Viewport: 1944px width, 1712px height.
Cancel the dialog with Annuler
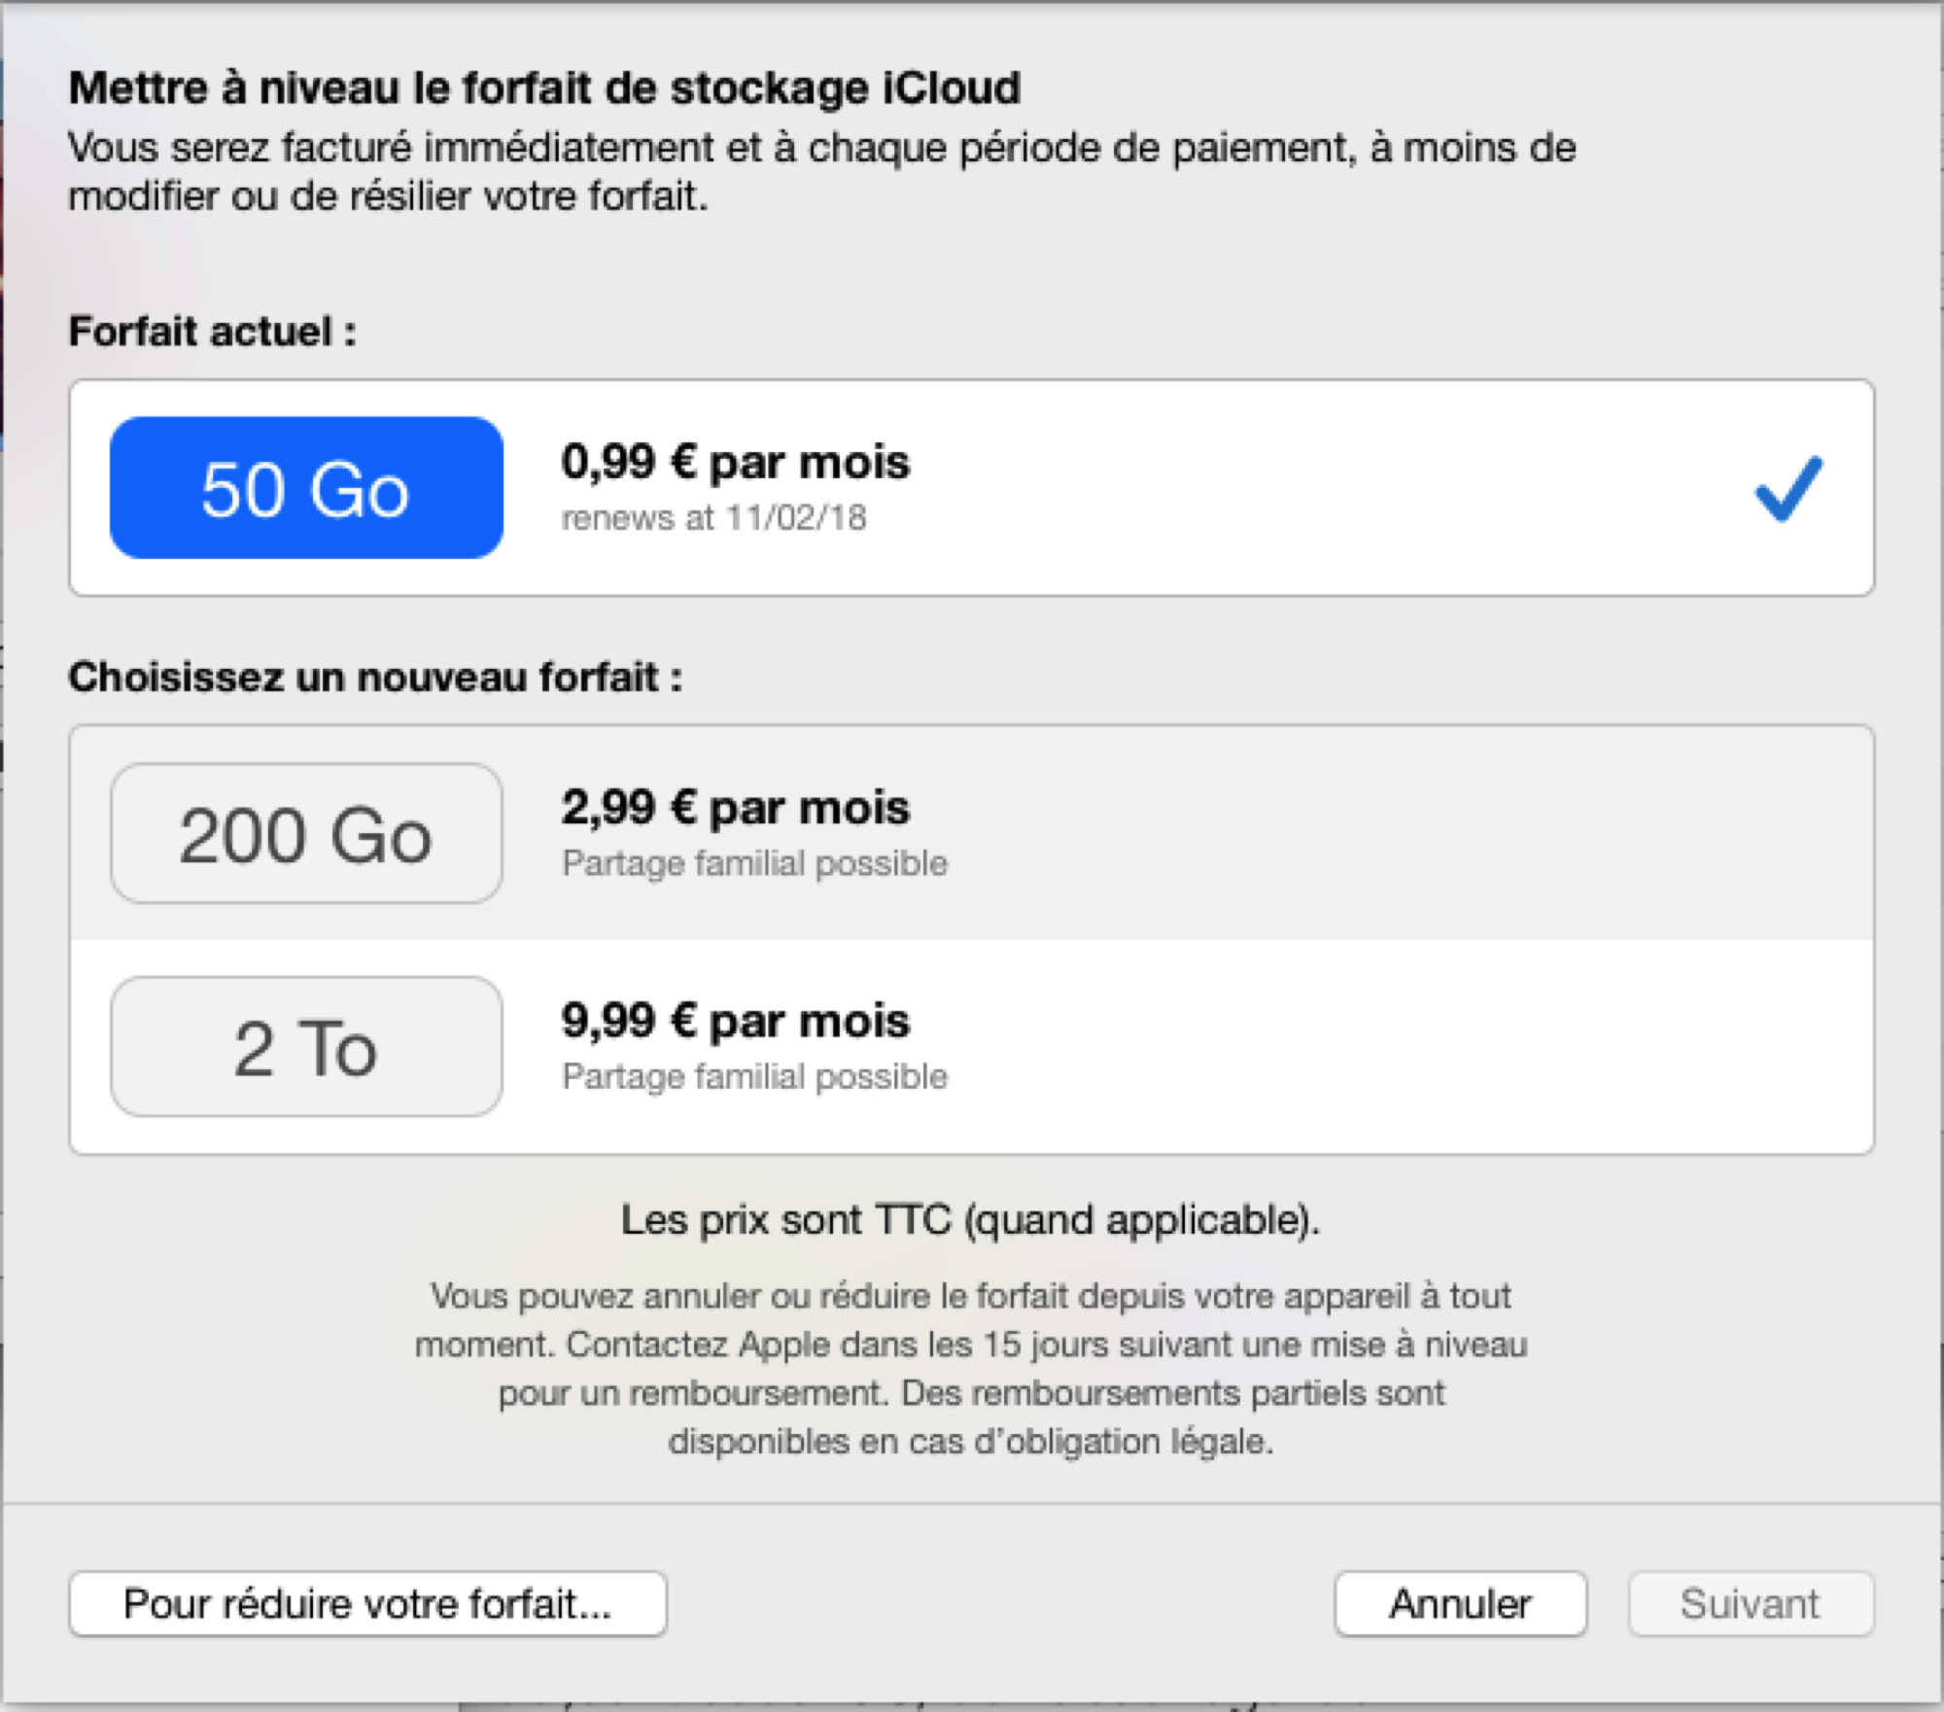pos(1460,1604)
